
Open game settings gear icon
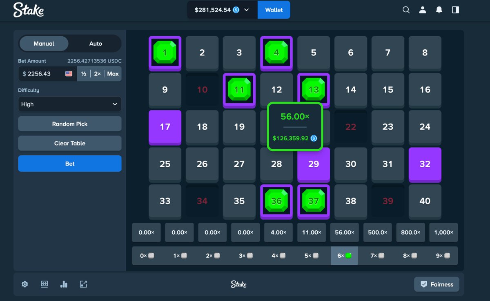[25, 284]
